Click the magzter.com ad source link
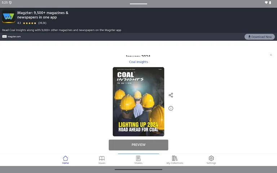 point(14,36)
